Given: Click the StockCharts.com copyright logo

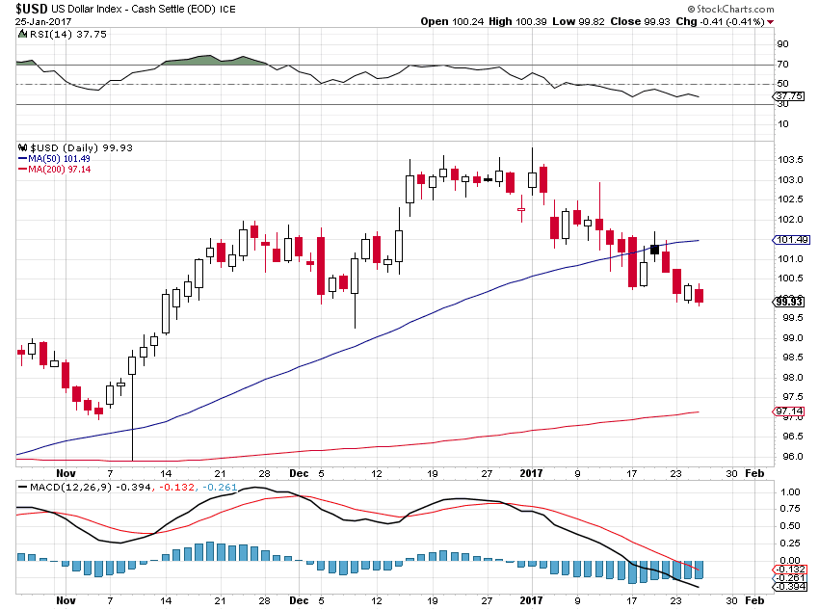Looking at the screenshot, I should (730, 9).
